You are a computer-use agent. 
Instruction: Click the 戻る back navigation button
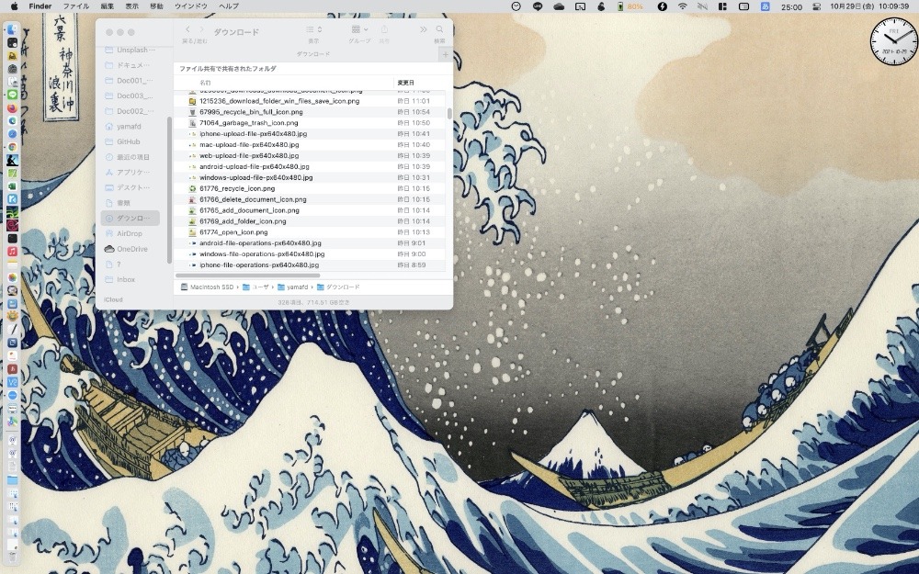(187, 29)
